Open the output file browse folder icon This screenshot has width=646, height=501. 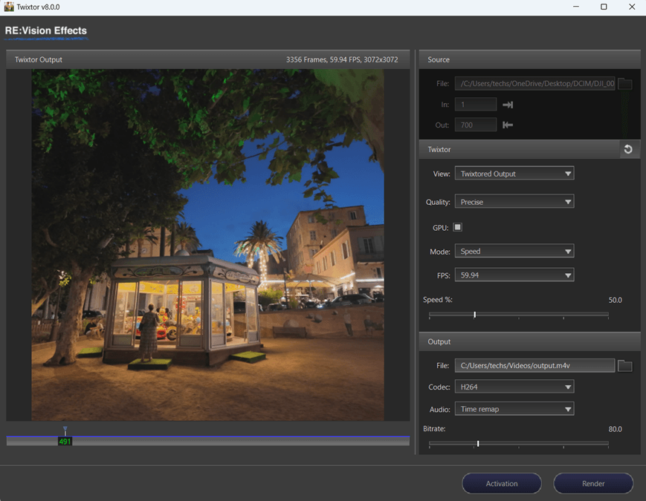(624, 365)
